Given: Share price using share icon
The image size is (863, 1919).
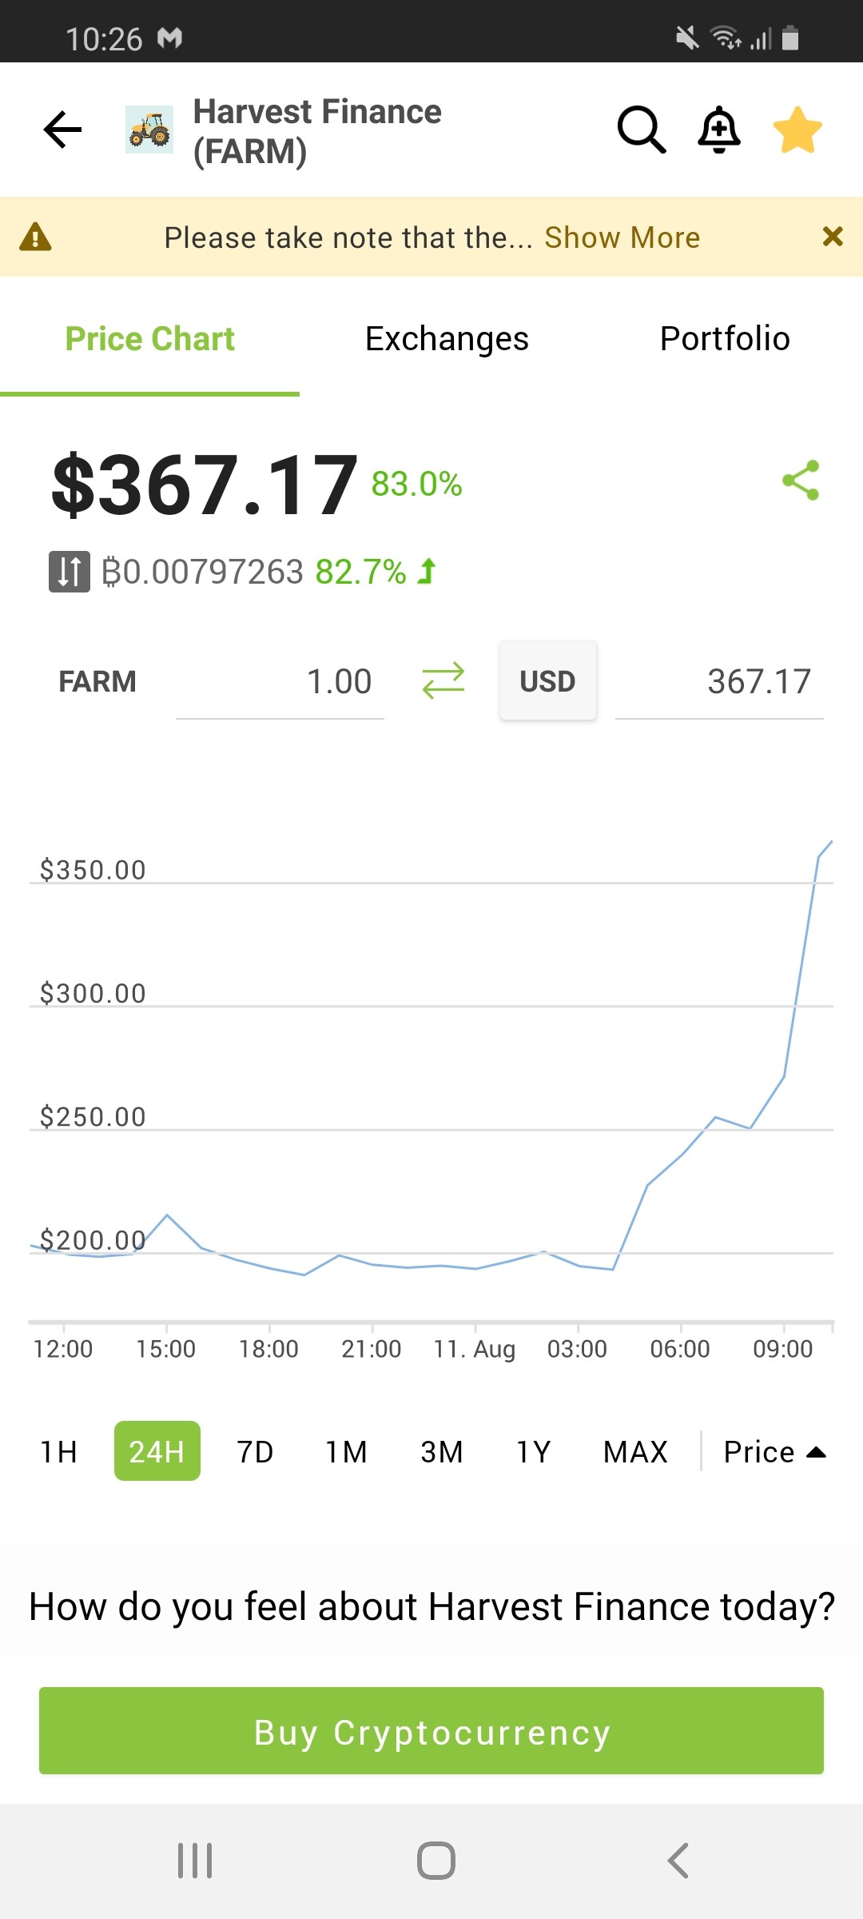Looking at the screenshot, I should (801, 480).
